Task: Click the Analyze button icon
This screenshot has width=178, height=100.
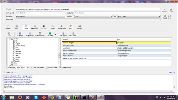Action: click(x=164, y=10)
